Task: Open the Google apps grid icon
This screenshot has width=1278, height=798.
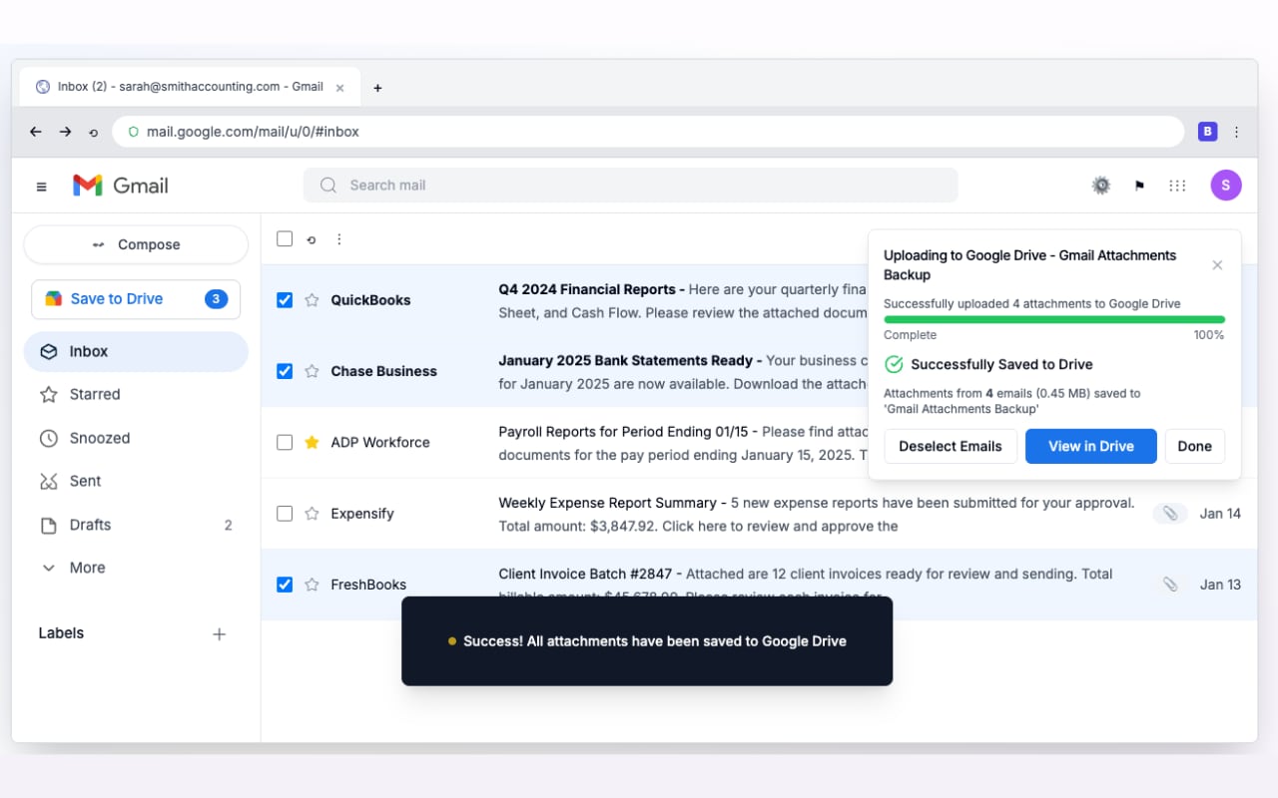Action: point(1177,185)
